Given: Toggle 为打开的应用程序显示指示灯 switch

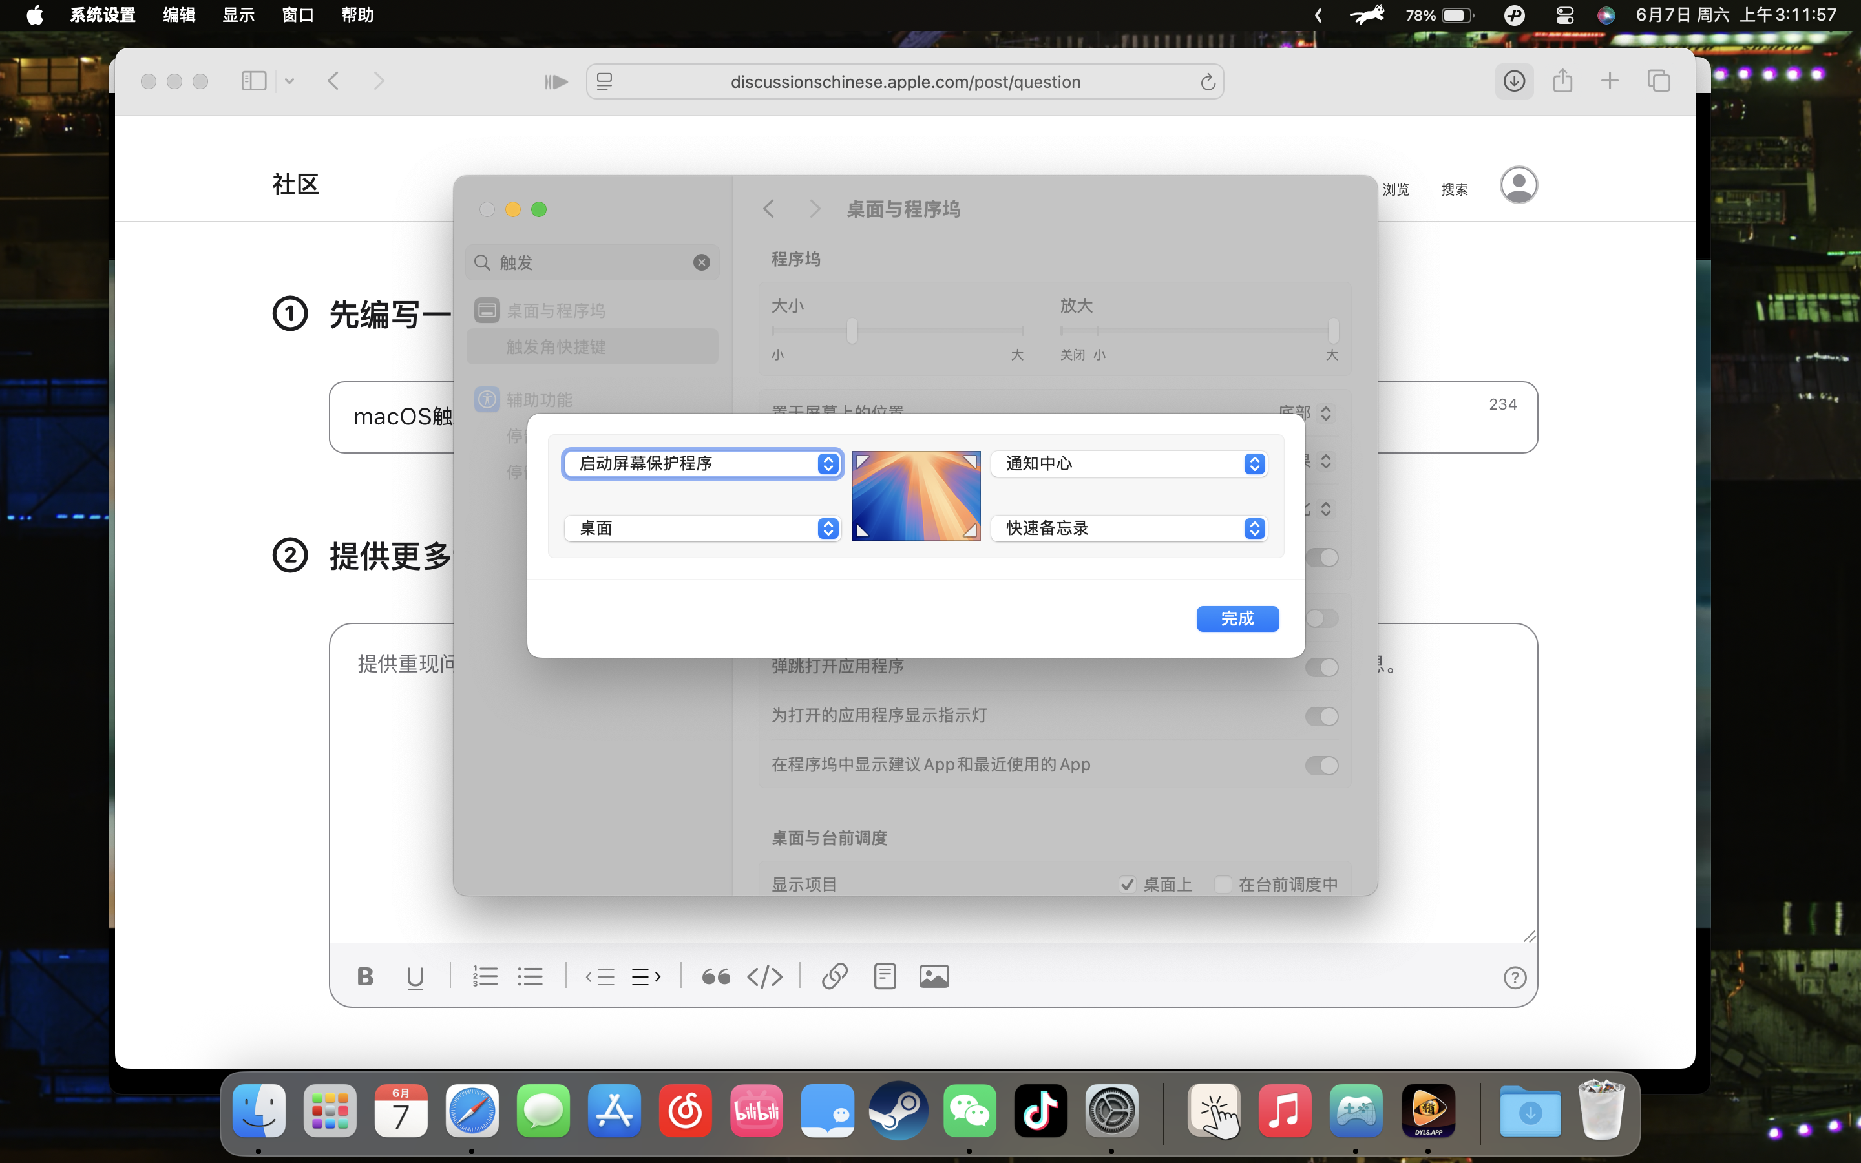Looking at the screenshot, I should (1321, 716).
